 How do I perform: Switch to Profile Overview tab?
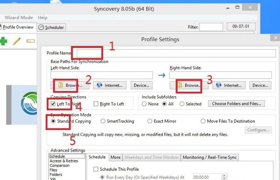click(x=18, y=27)
